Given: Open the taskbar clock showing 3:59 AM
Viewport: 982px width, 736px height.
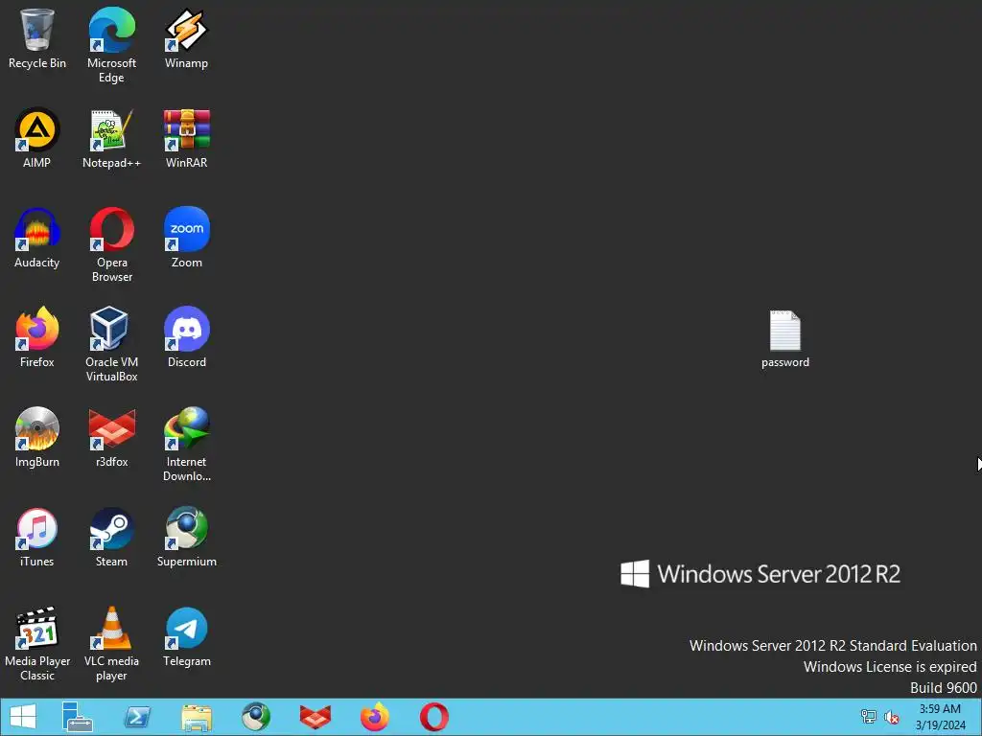Looking at the screenshot, I should (x=940, y=717).
